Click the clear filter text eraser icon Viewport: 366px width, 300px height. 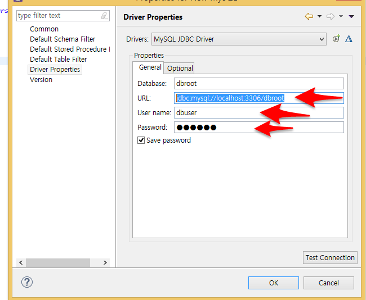[x=104, y=16]
